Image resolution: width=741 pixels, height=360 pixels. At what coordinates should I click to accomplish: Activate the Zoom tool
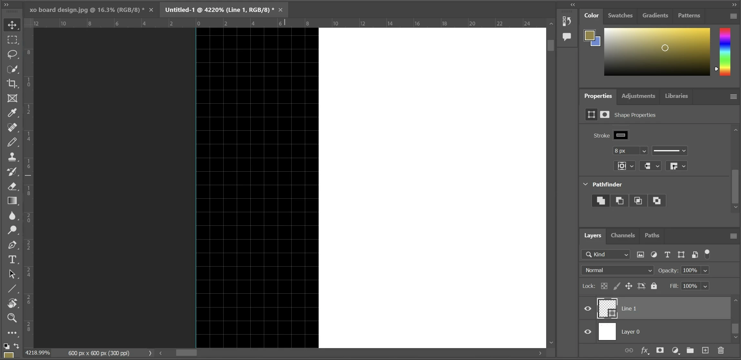coord(12,318)
